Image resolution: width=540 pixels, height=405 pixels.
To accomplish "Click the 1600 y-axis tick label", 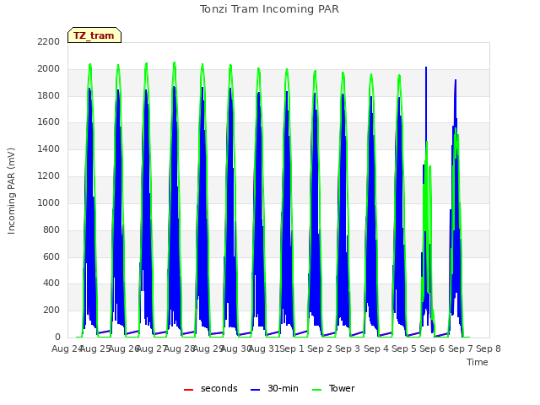I will click(x=49, y=121).
